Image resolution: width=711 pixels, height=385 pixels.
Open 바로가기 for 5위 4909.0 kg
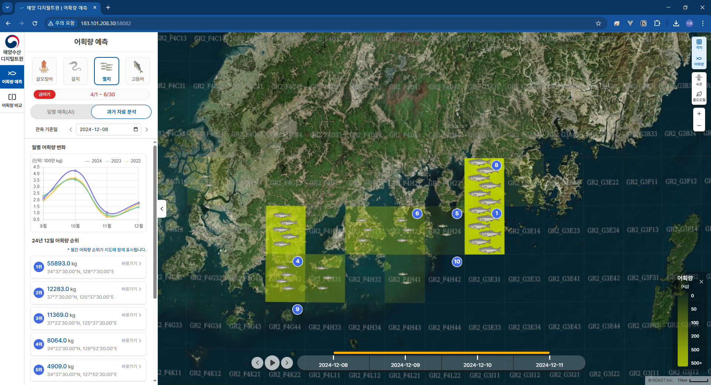tap(131, 366)
